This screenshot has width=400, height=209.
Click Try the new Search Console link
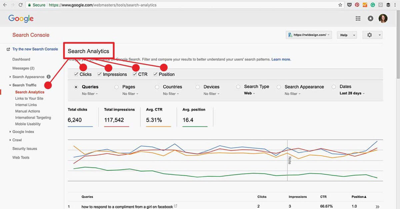(x=35, y=49)
